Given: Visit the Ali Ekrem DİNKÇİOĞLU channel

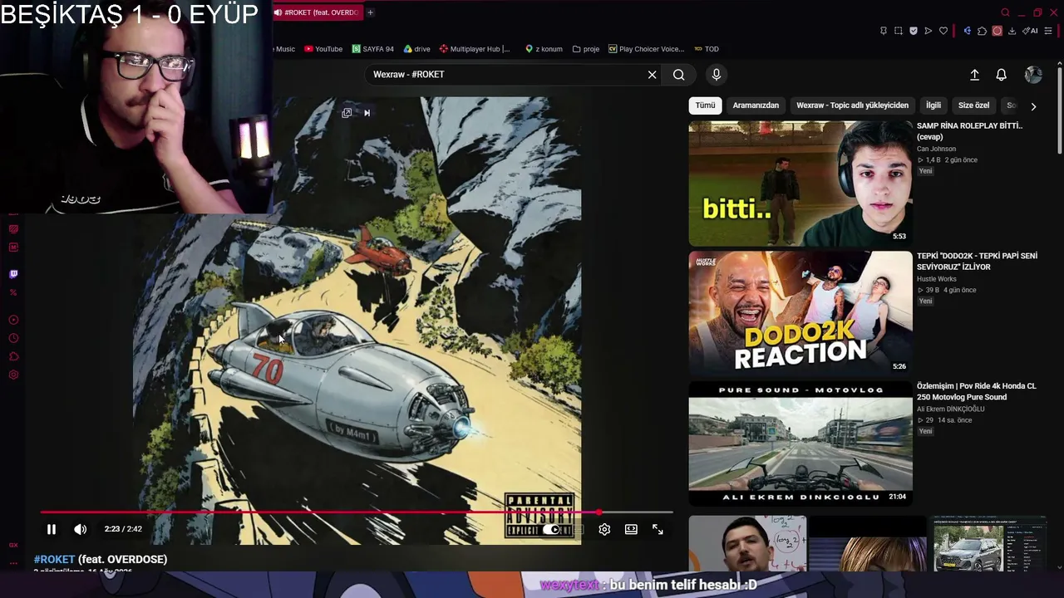Looking at the screenshot, I should (951, 409).
